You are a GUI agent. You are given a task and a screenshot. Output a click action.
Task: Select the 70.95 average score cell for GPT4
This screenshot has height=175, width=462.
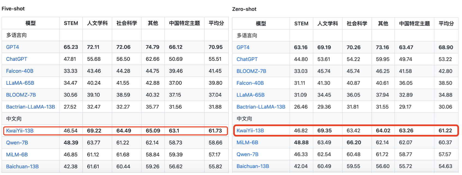point(215,47)
